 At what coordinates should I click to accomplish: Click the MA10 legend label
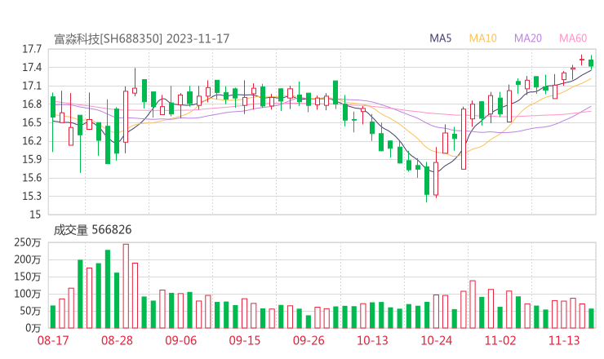(x=482, y=38)
